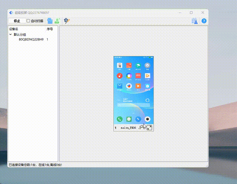237x184 pixels.
Task: Collapse the 默认分组 group
Action: pos(10,34)
